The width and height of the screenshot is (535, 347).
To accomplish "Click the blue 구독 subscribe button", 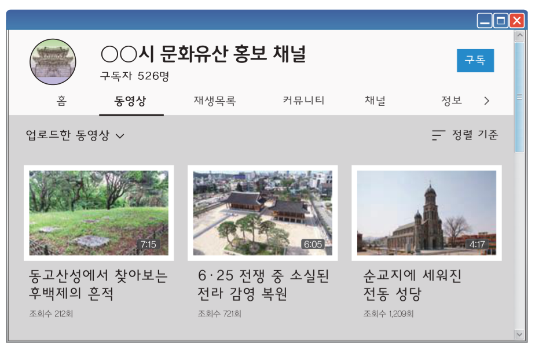I will 475,61.
